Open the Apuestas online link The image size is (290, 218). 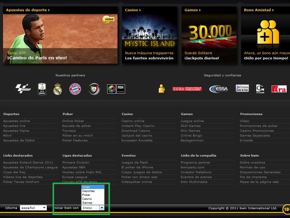point(16,121)
